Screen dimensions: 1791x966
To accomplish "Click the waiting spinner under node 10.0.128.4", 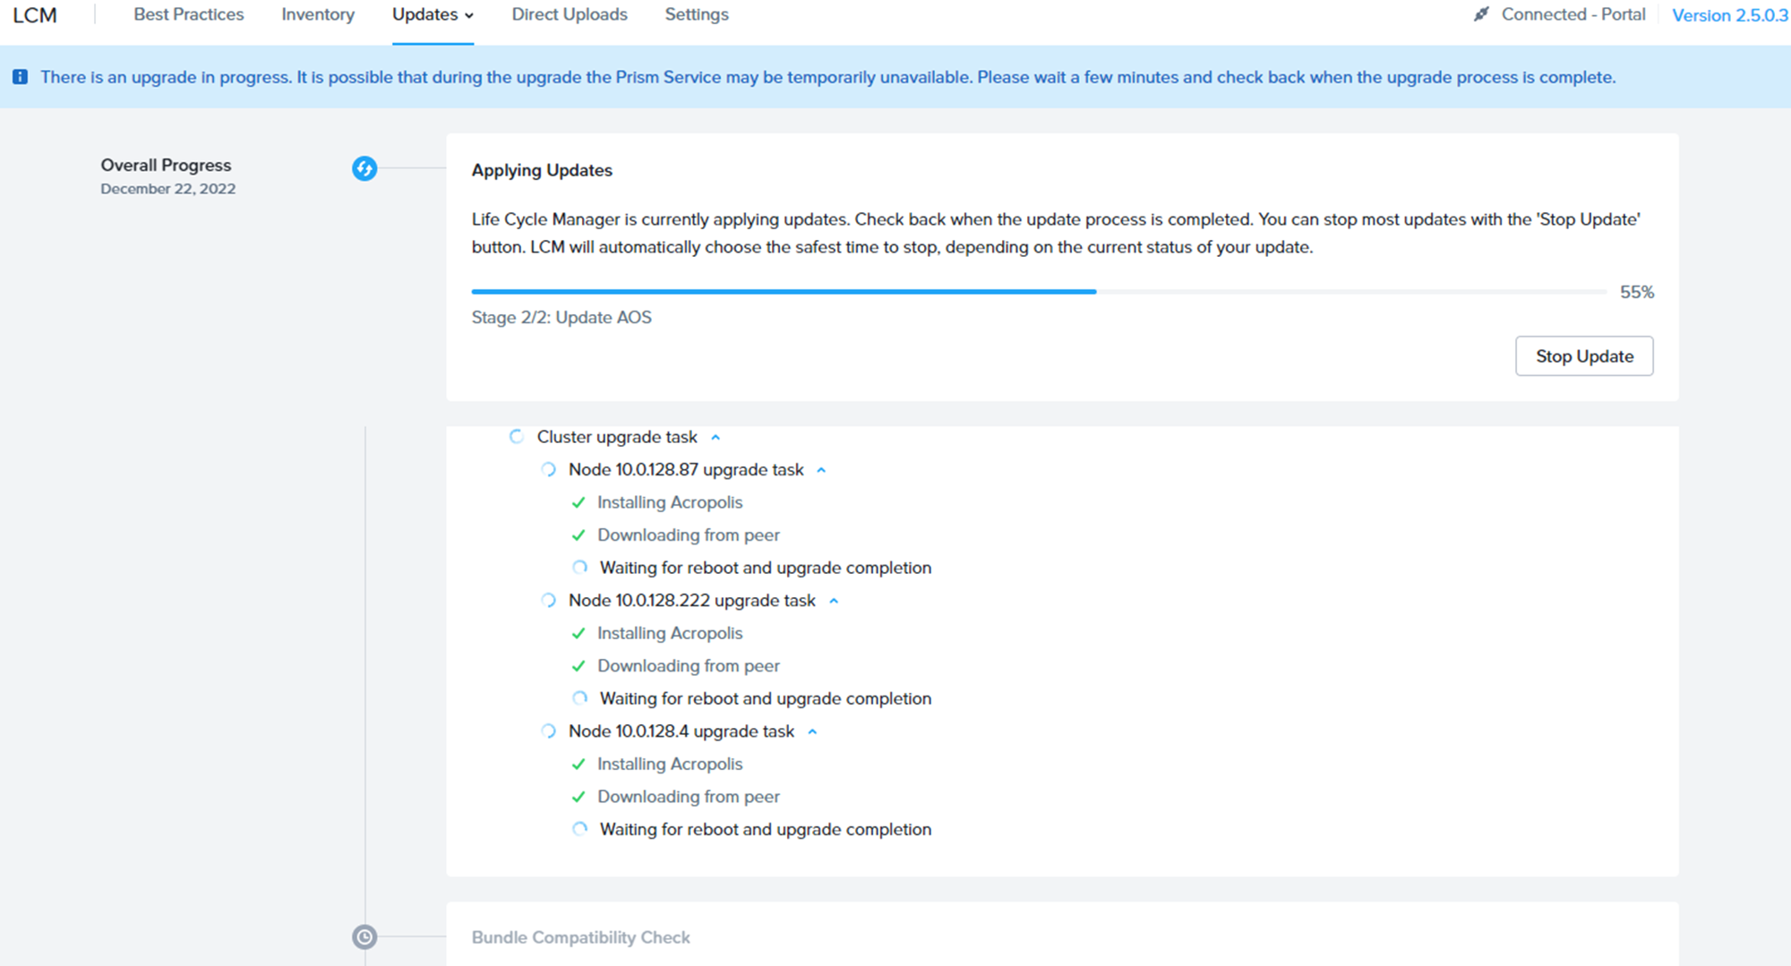I will coord(580,829).
